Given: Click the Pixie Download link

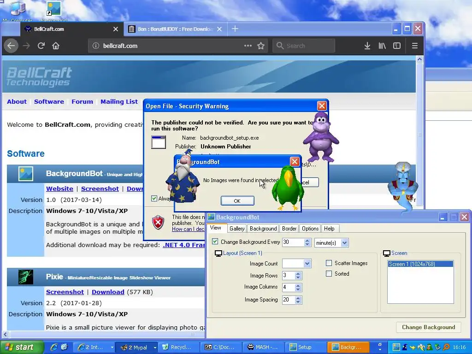Looking at the screenshot, I should click(108, 292).
